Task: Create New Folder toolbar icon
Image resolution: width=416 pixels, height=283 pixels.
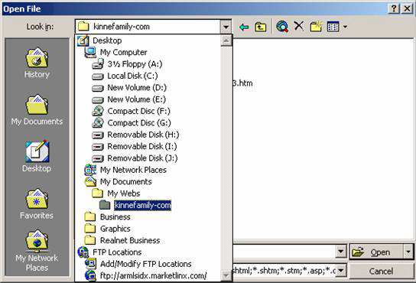Action: point(316,26)
